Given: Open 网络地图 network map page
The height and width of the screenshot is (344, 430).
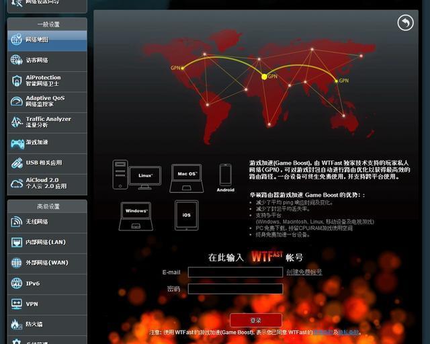Looking at the screenshot, I should pos(47,40).
